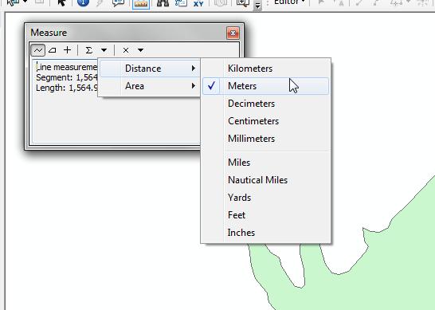This screenshot has height=310, width=435.
Task: Pick Centimeters from the units list
Action: coord(266,121)
